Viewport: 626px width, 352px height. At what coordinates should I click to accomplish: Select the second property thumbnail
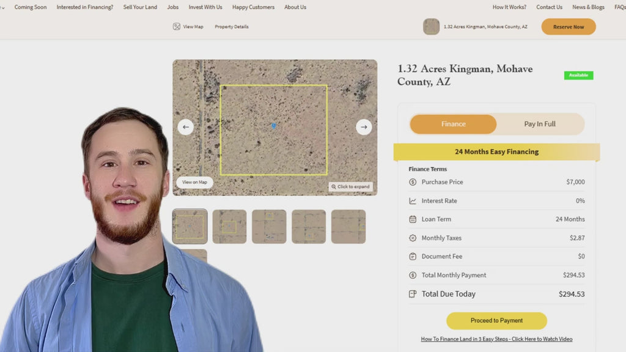229,227
